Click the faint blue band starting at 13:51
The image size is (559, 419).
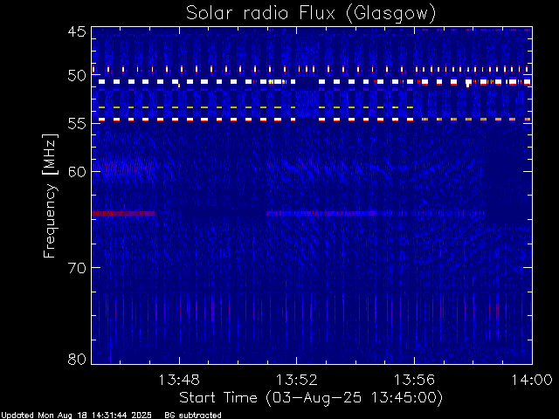(x=376, y=213)
